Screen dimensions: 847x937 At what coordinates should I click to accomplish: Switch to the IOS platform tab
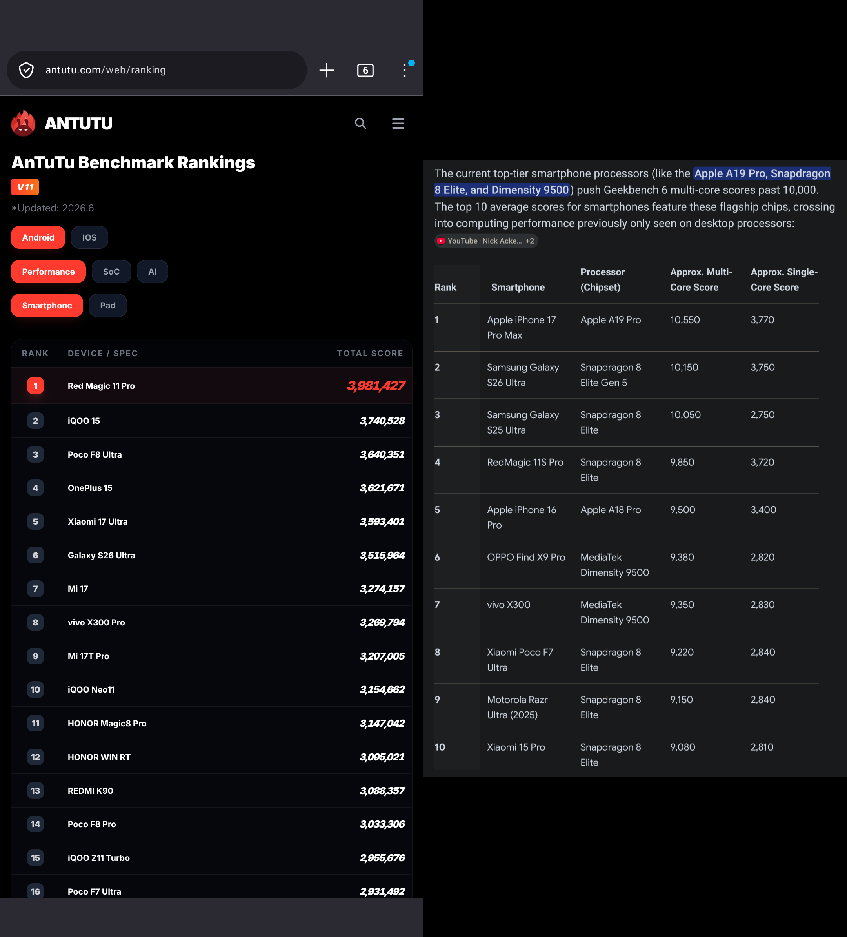coord(90,237)
